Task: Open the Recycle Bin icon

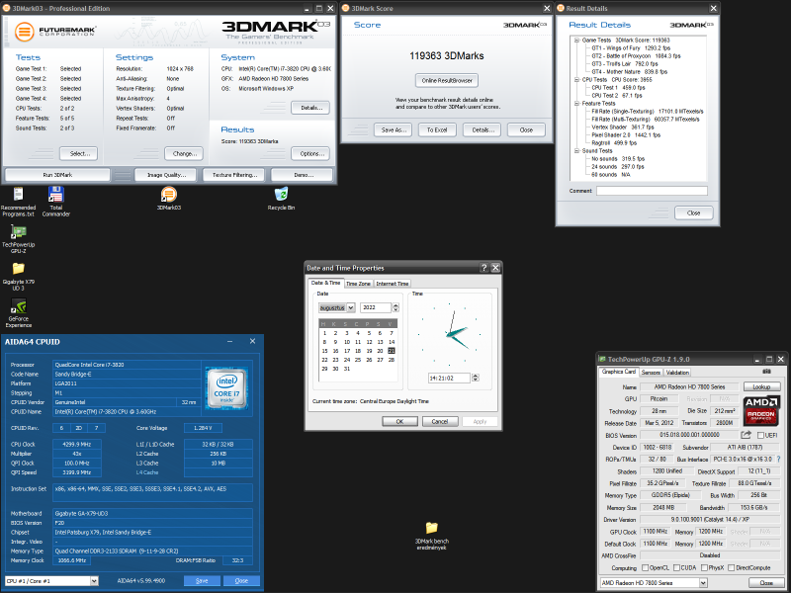Action: click(281, 199)
